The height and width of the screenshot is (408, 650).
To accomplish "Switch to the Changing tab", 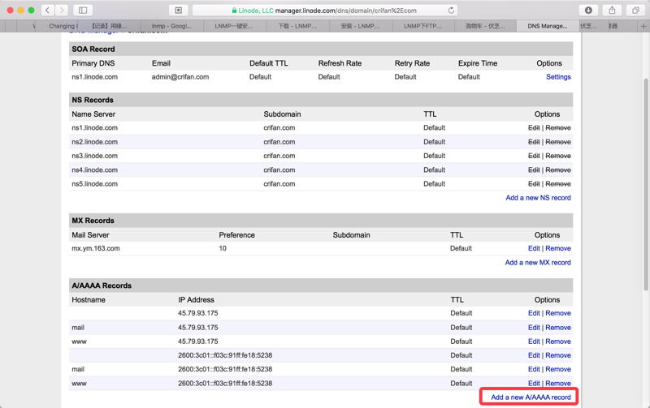I will coord(63,26).
